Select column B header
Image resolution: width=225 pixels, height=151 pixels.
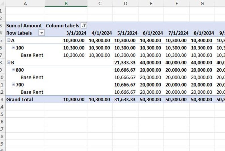pyautogui.click(x=66, y=3)
